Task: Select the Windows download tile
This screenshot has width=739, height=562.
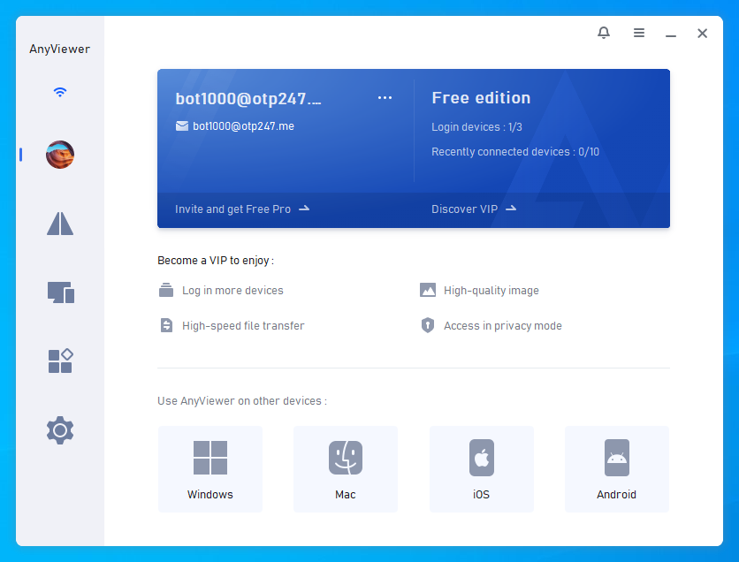Action: pos(210,469)
